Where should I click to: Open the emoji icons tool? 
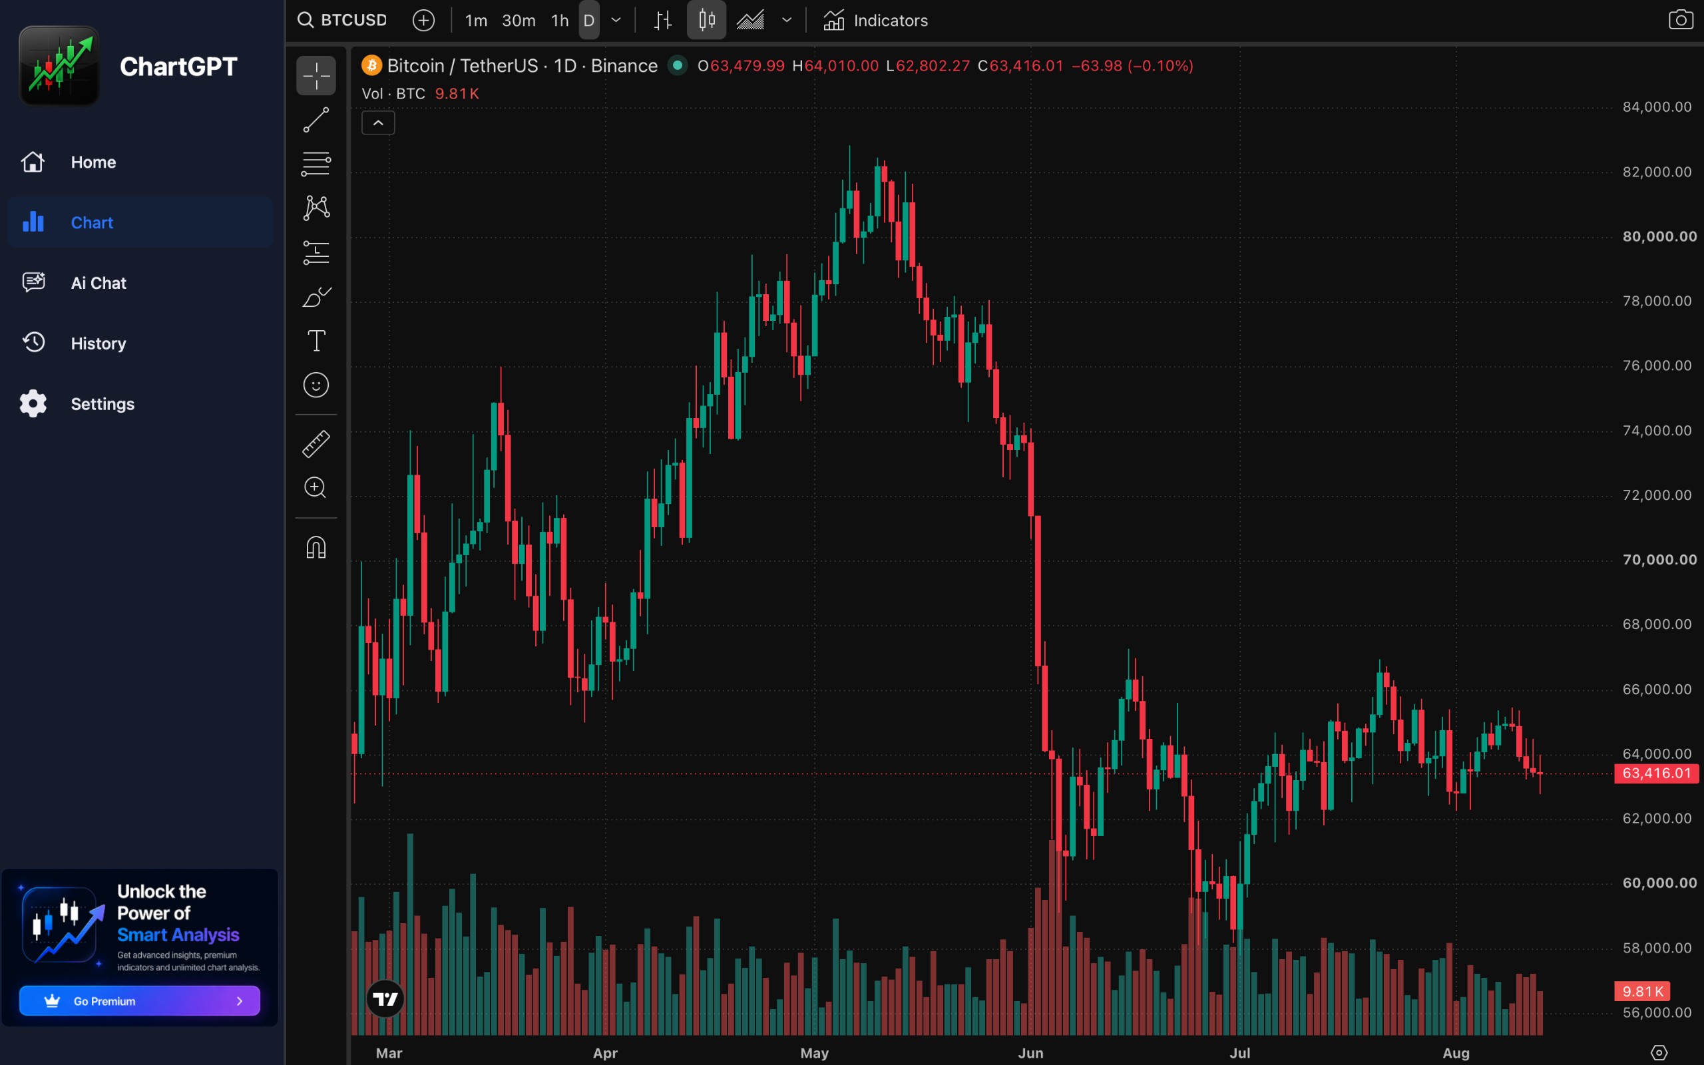[x=316, y=385]
